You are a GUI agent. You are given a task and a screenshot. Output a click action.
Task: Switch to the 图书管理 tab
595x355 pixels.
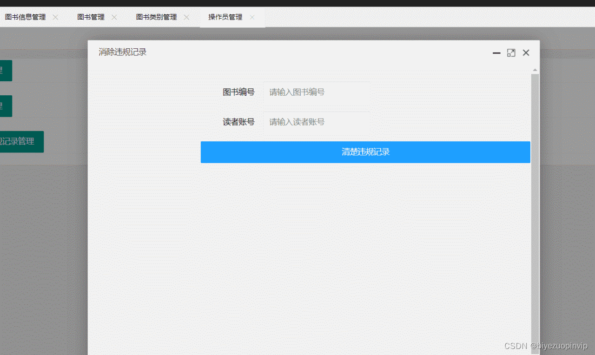(x=91, y=17)
